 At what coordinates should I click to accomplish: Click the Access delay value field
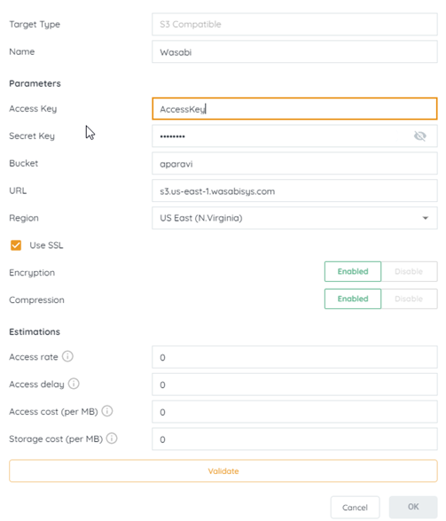pos(294,385)
